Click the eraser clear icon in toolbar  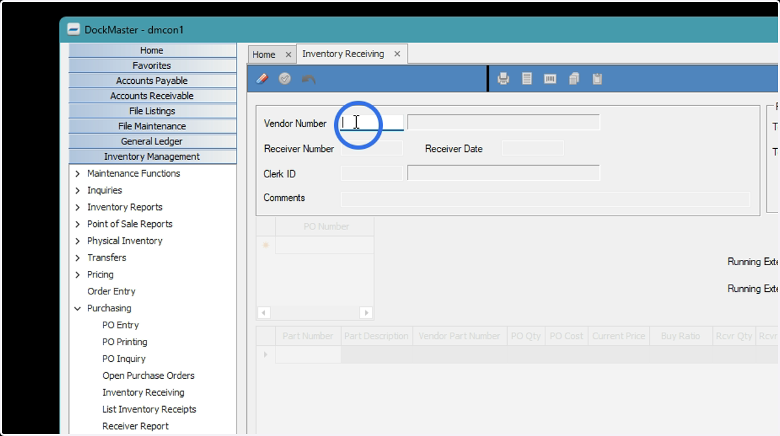(x=262, y=79)
